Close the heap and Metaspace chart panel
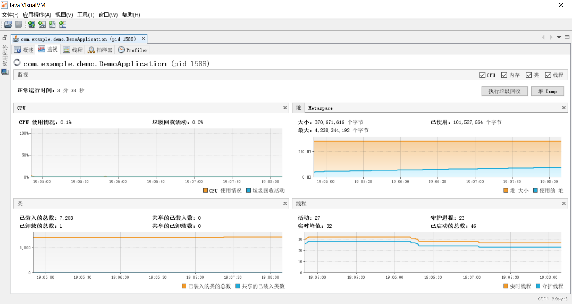Viewport: 572px width, 304px height. click(x=564, y=108)
